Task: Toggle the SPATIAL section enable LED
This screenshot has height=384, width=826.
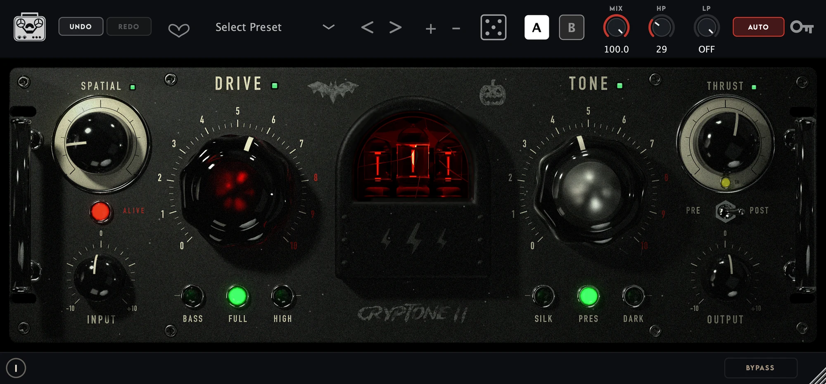Action: coord(133,87)
